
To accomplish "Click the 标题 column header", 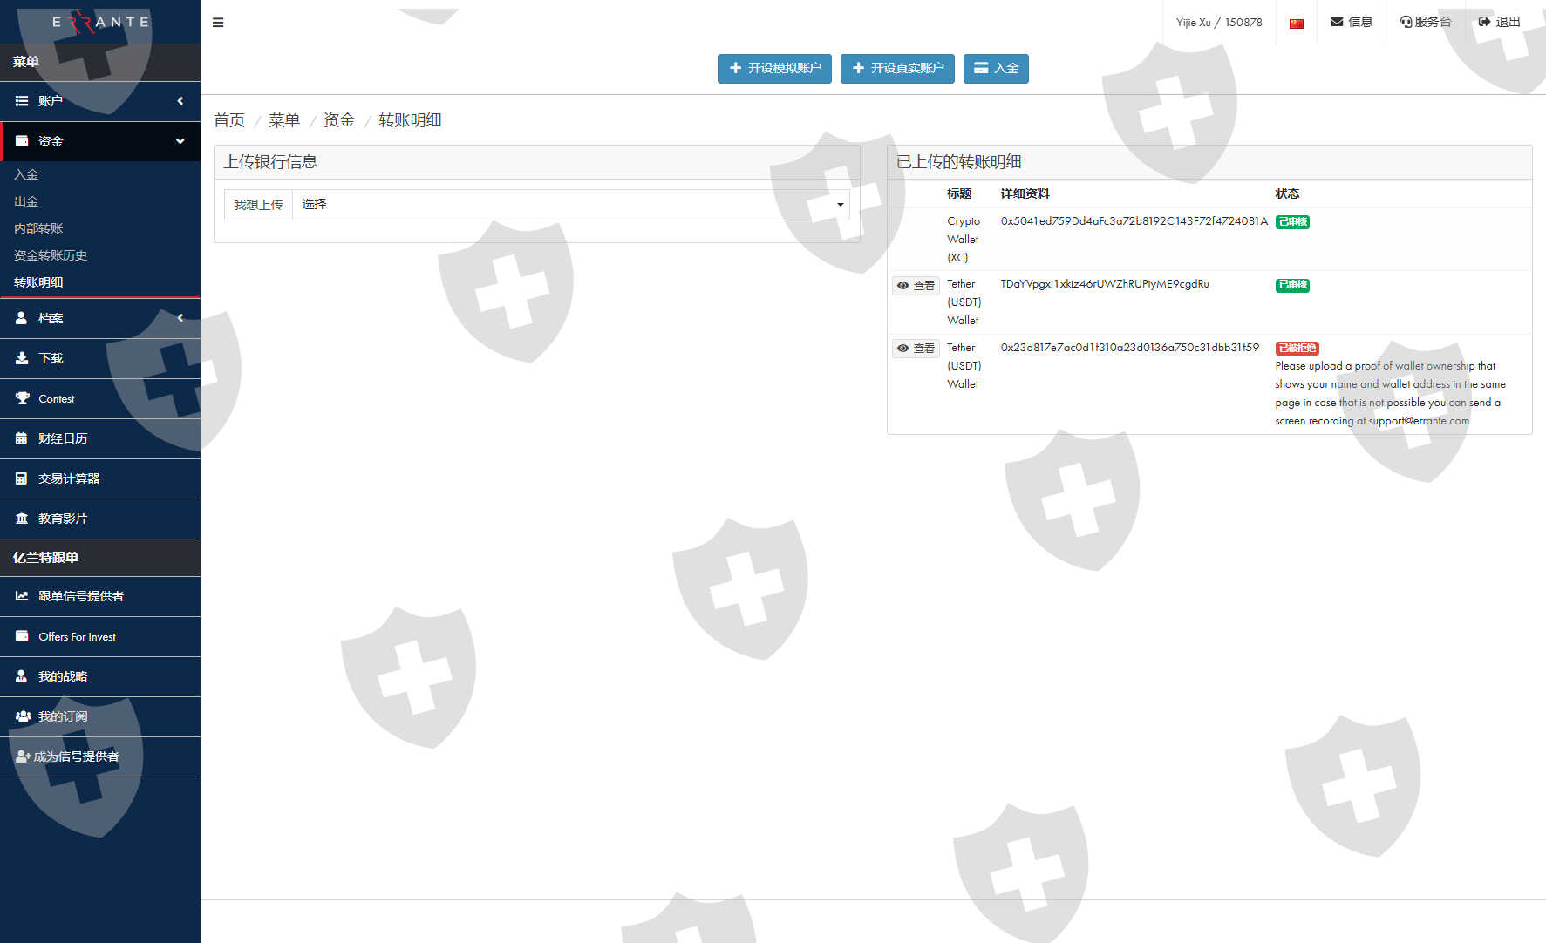I will click(959, 193).
